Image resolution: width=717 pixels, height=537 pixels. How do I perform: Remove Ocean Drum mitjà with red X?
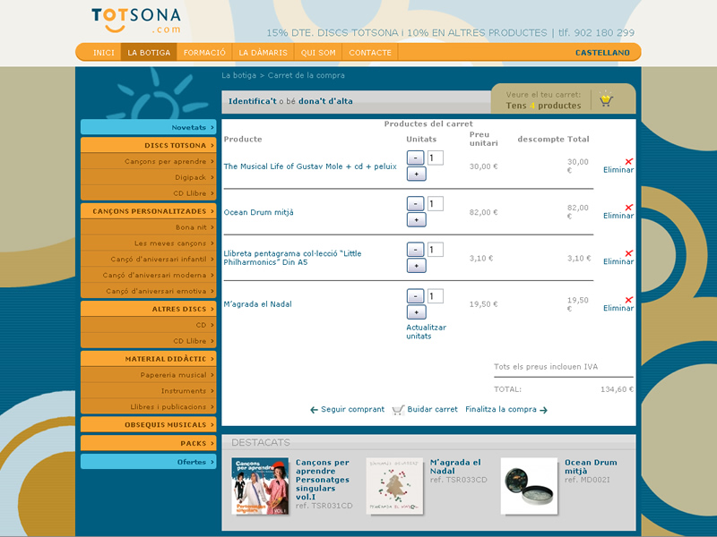click(629, 208)
